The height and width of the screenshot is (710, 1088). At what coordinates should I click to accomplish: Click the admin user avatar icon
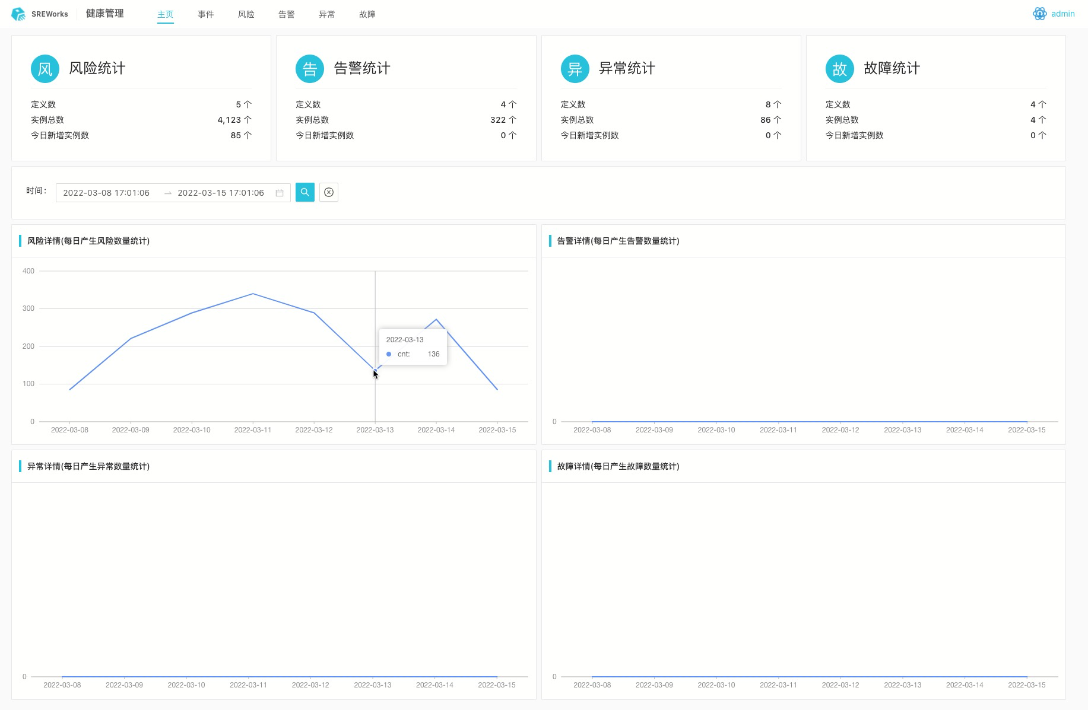pyautogui.click(x=1039, y=14)
